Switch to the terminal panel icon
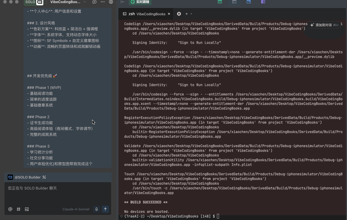 [x=234, y=2]
